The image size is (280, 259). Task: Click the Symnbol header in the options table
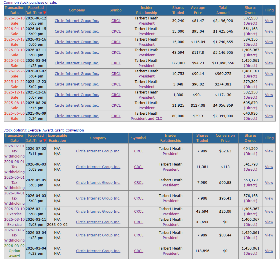tap(139, 138)
